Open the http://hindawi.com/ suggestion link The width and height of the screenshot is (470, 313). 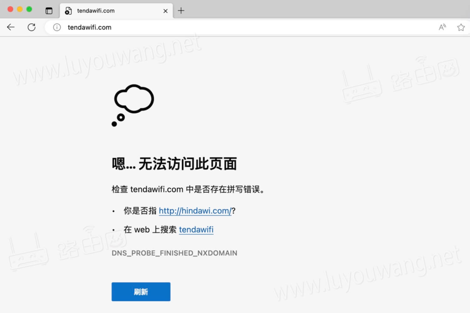click(195, 211)
